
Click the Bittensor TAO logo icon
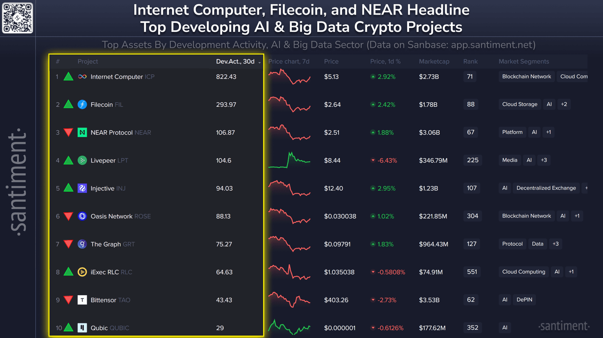pyautogui.click(x=82, y=300)
